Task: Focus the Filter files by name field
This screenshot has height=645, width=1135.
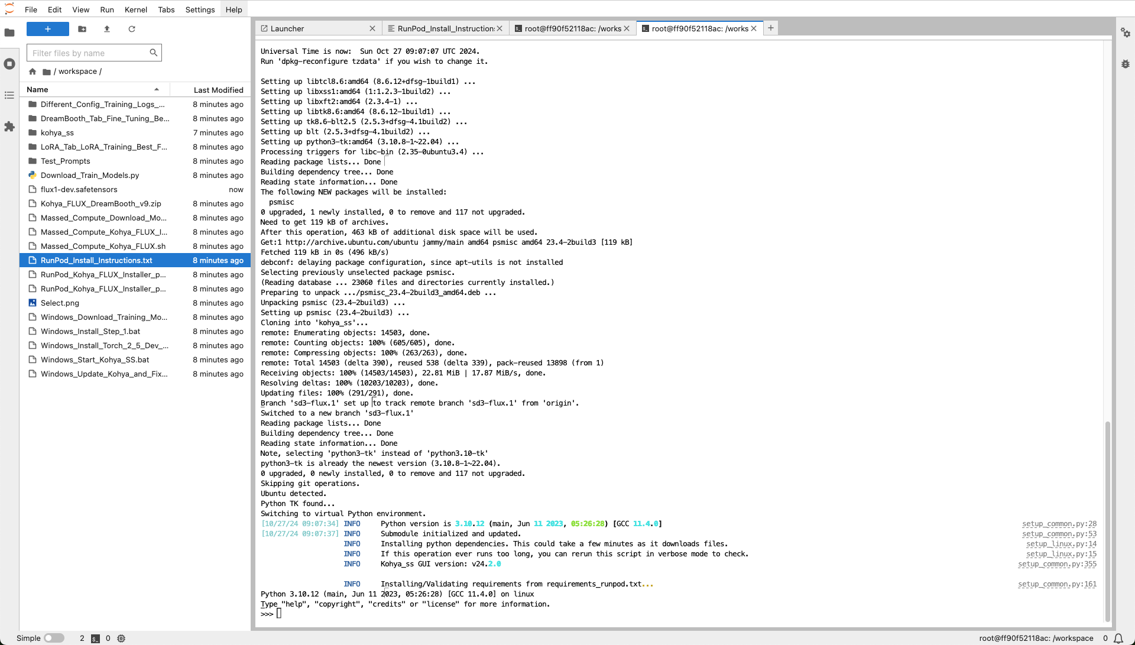Action: tap(89, 53)
